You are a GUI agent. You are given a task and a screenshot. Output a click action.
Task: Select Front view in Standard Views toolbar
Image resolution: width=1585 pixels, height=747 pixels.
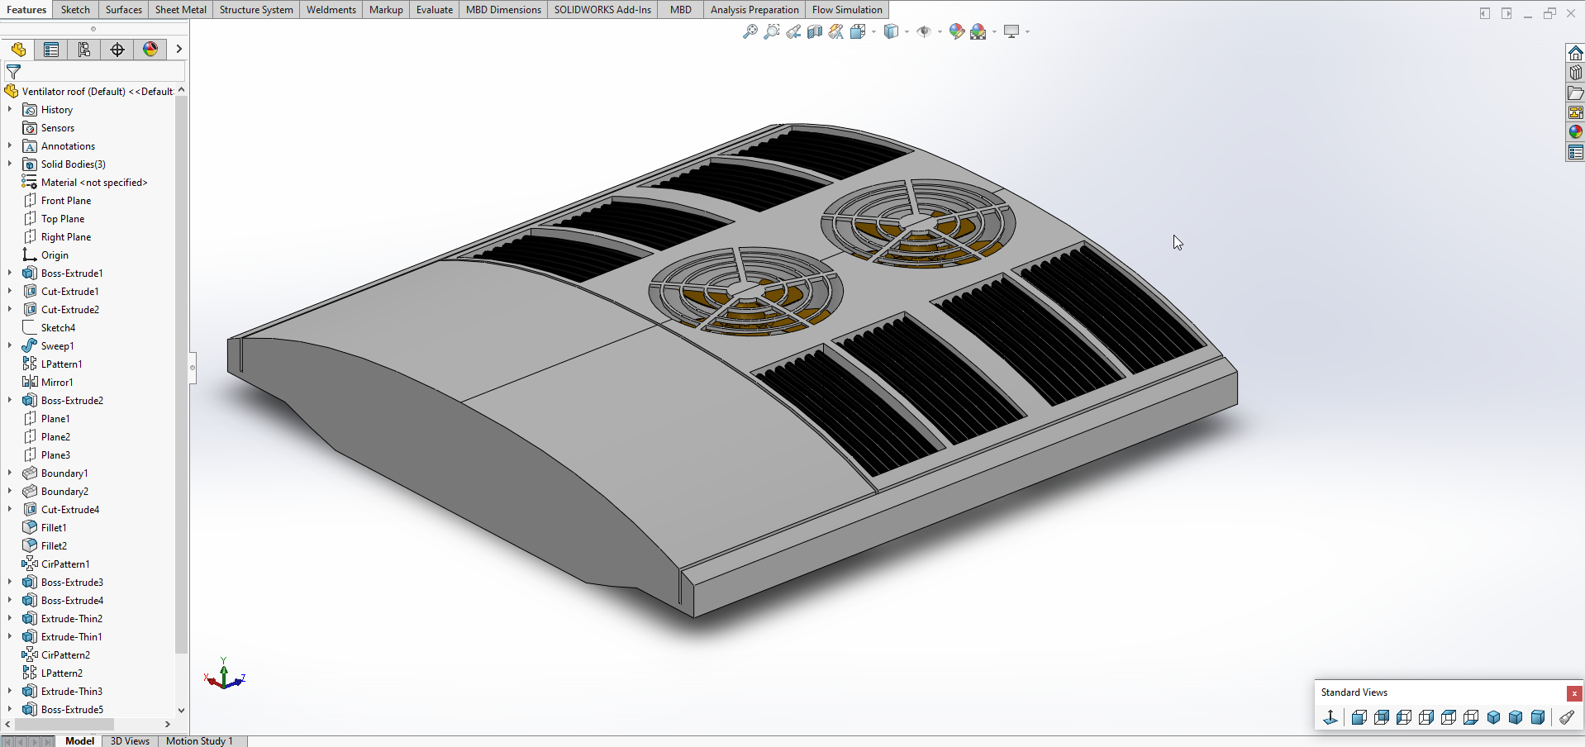click(1359, 717)
